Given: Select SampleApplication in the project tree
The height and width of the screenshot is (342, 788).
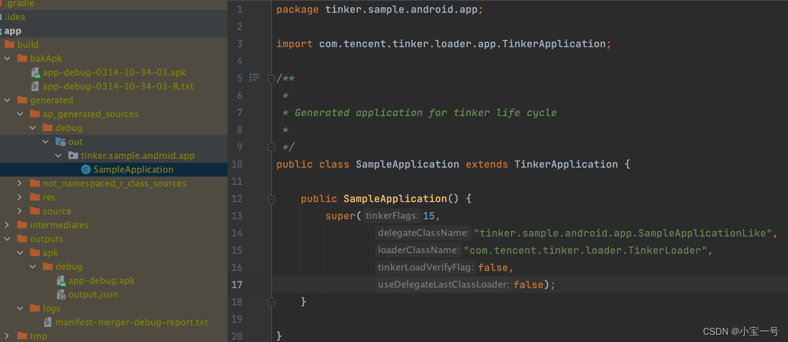Looking at the screenshot, I should point(114,169).
